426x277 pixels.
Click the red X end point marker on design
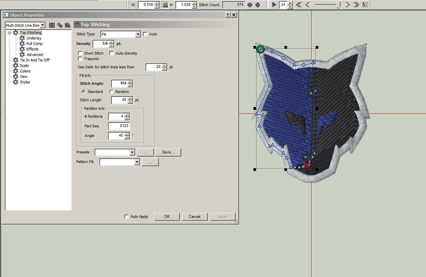307,165
